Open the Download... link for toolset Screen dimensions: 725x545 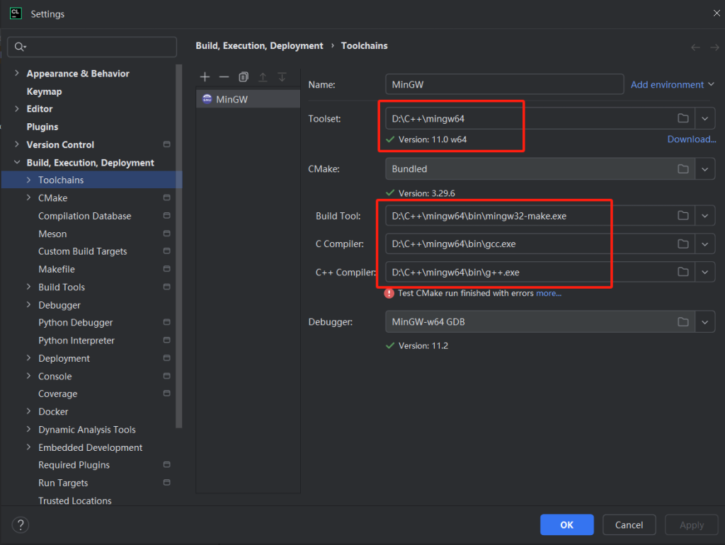(692, 139)
